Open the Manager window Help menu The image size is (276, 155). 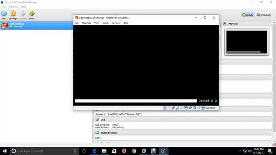point(23,7)
